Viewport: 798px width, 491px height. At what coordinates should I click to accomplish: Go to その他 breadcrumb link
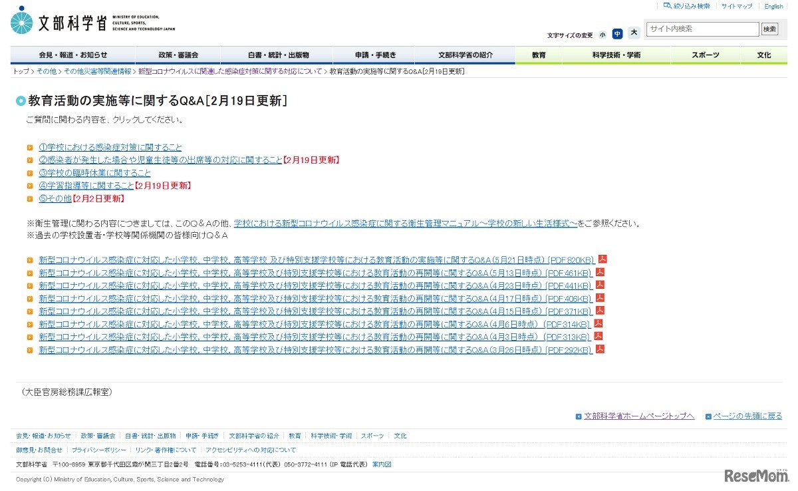point(47,71)
